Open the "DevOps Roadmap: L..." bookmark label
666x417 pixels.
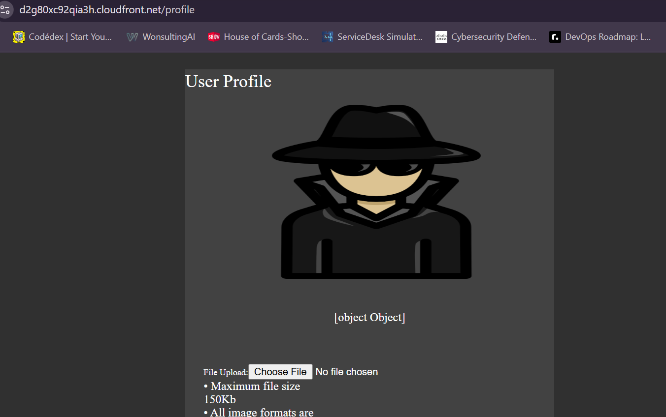tap(608, 37)
